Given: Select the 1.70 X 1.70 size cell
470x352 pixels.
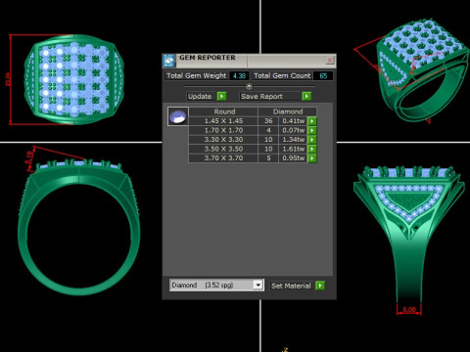Looking at the screenshot, I should tap(223, 130).
